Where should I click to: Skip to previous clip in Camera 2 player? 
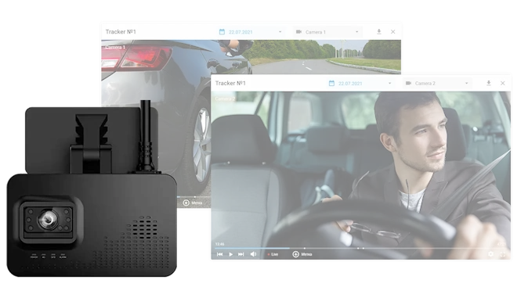tap(219, 254)
